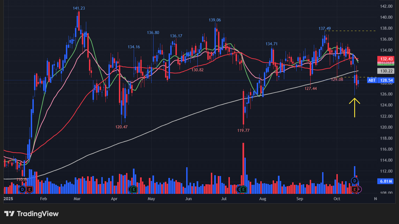Click the 2025 label on time axis

click(9, 199)
